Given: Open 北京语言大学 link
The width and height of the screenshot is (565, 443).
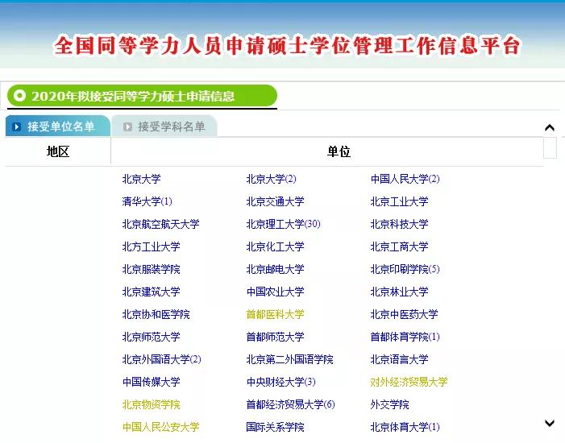Looking at the screenshot, I should click(x=399, y=359).
